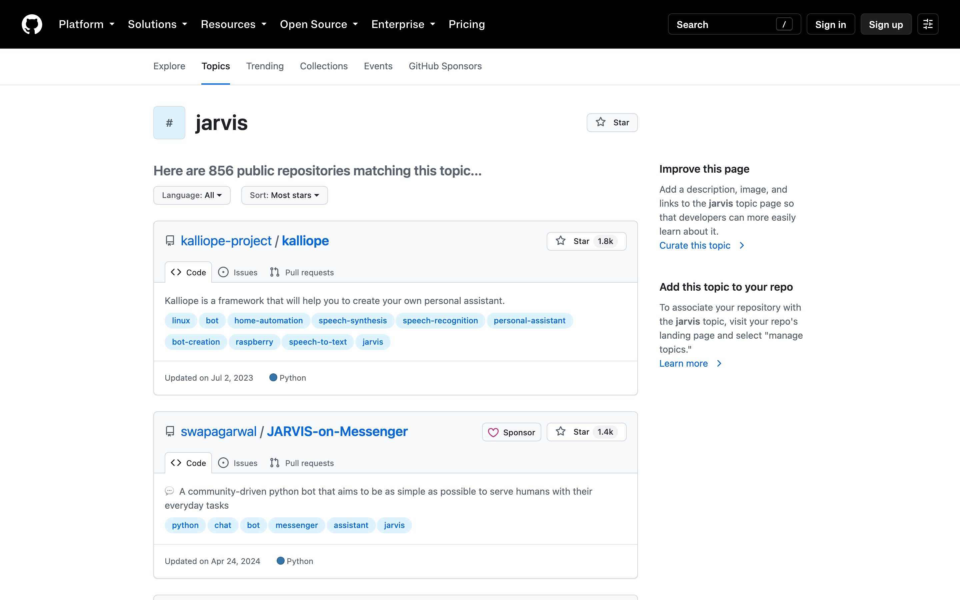Click the personal-assistant topic tag
This screenshot has height=600, width=960.
[x=530, y=321]
